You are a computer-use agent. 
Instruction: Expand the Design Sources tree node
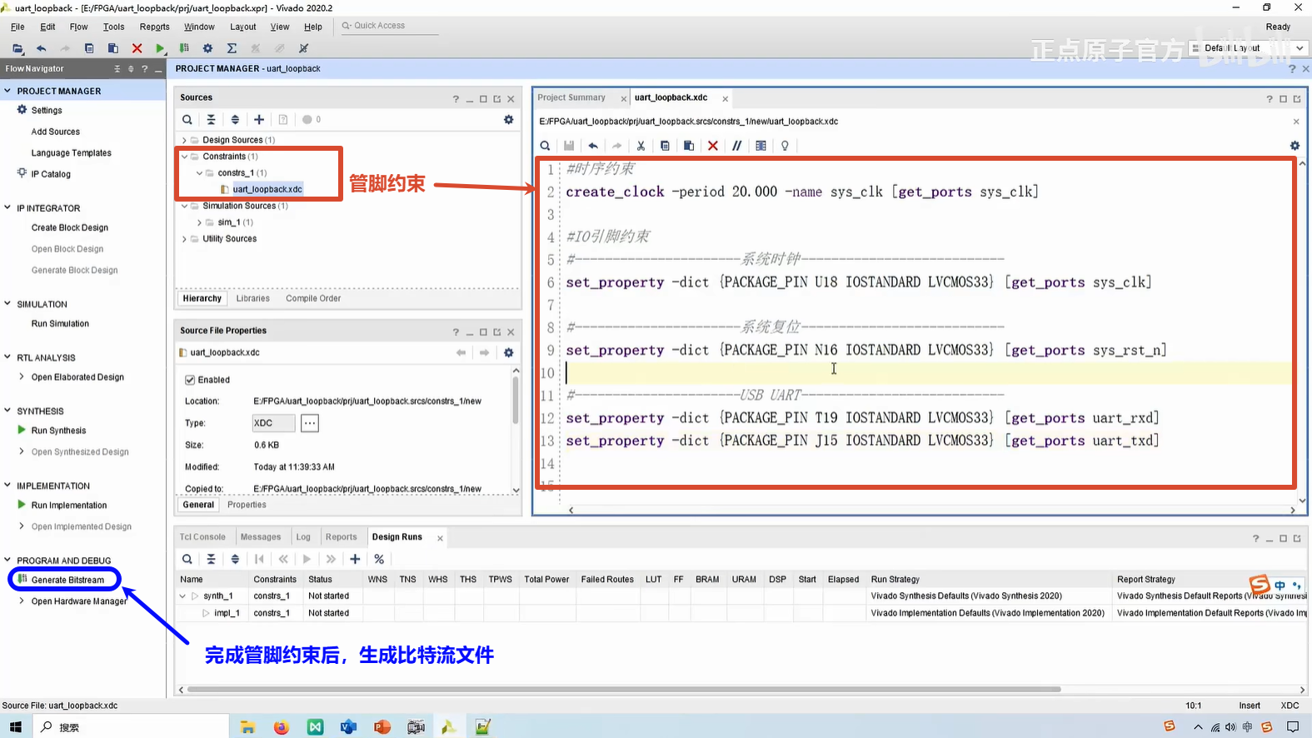coord(184,140)
